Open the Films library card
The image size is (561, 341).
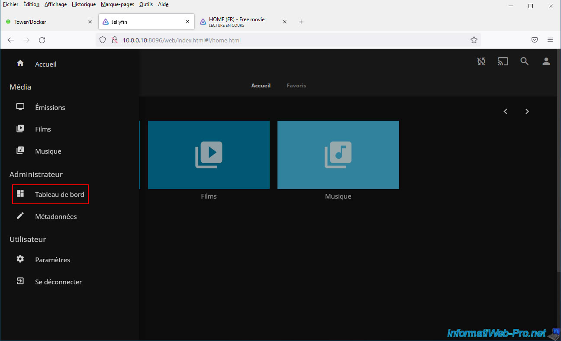tap(209, 155)
